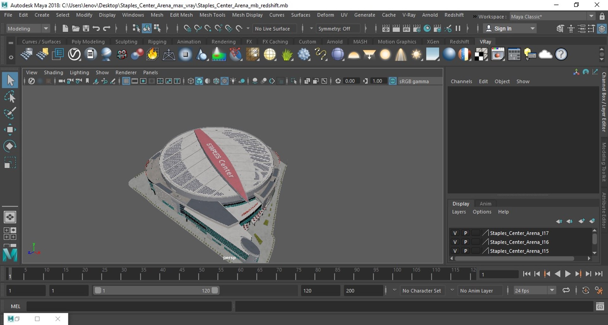
Task: Toggle the sRGB gamma color management button
Action: pyautogui.click(x=393, y=81)
